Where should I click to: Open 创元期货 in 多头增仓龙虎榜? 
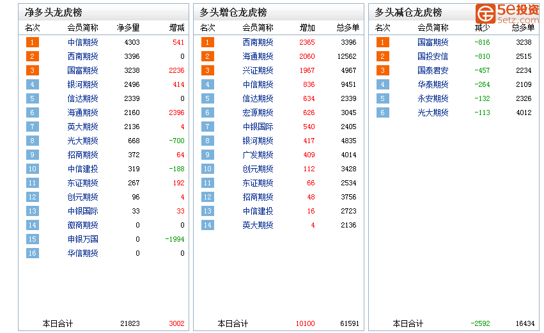258,169
